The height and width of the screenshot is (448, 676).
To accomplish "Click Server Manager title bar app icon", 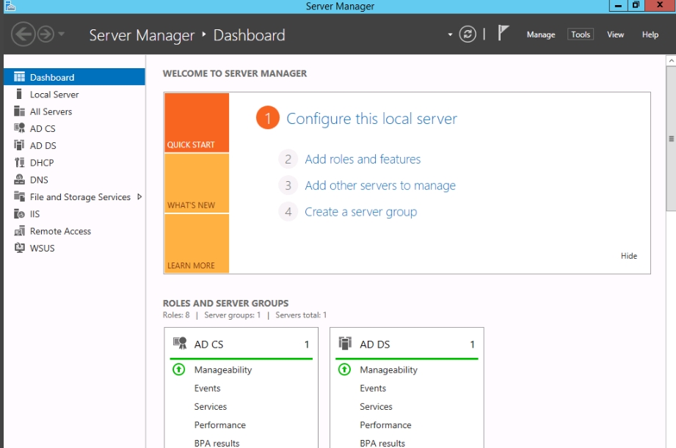I will point(10,6).
